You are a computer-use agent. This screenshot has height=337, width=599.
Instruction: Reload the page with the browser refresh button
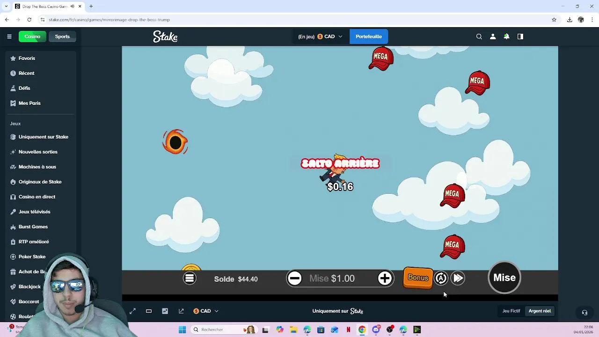click(29, 20)
